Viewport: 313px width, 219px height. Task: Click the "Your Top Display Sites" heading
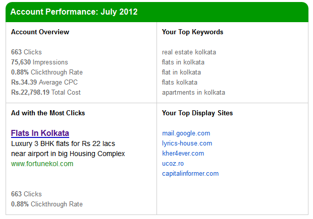point(197,113)
